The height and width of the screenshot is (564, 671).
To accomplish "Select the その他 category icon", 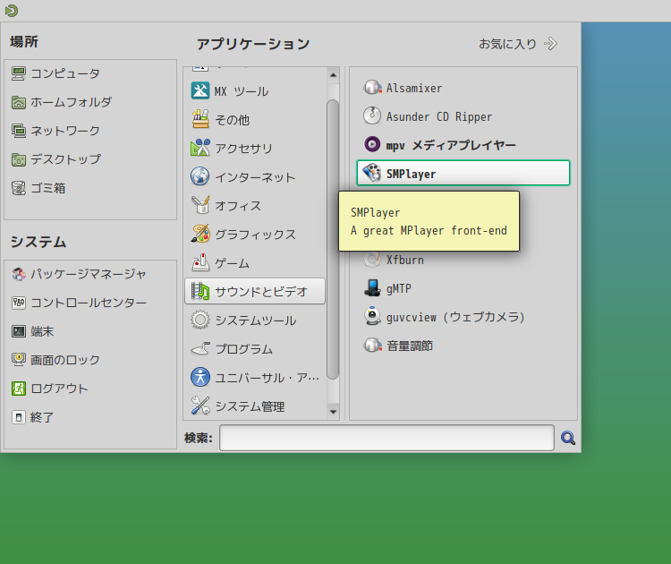I will 200,119.
